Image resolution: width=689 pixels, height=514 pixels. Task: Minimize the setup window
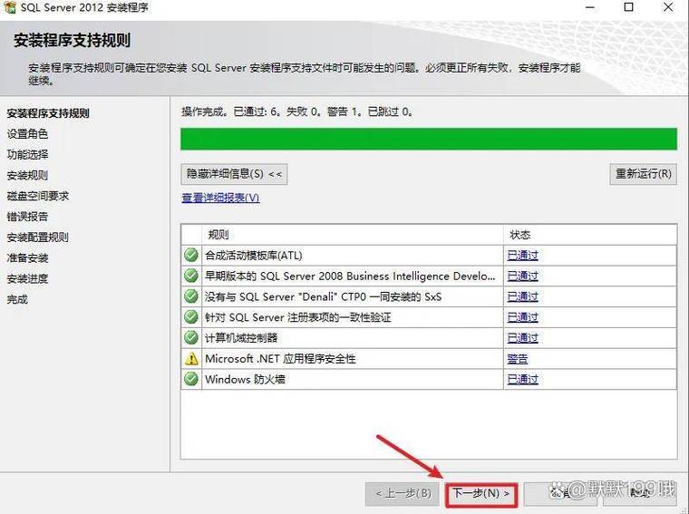[x=590, y=7]
